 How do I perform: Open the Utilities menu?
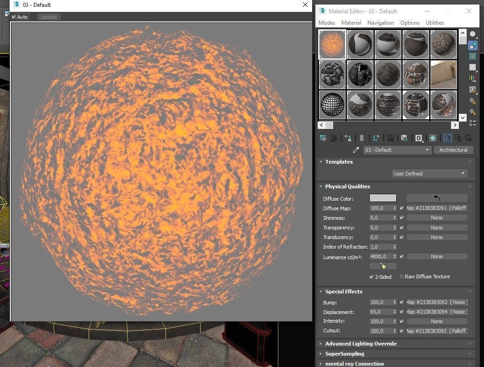click(x=435, y=23)
